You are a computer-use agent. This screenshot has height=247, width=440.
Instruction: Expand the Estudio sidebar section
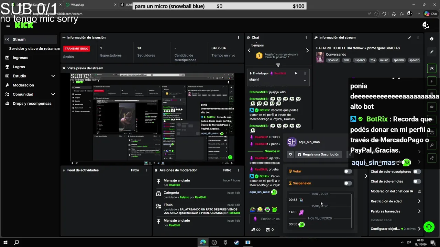click(53, 76)
